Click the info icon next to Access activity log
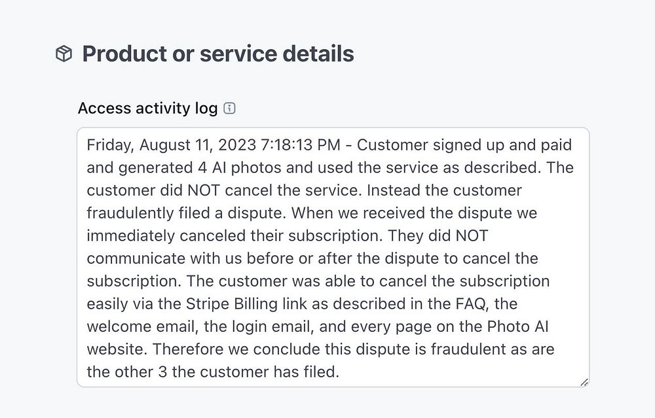 point(229,108)
